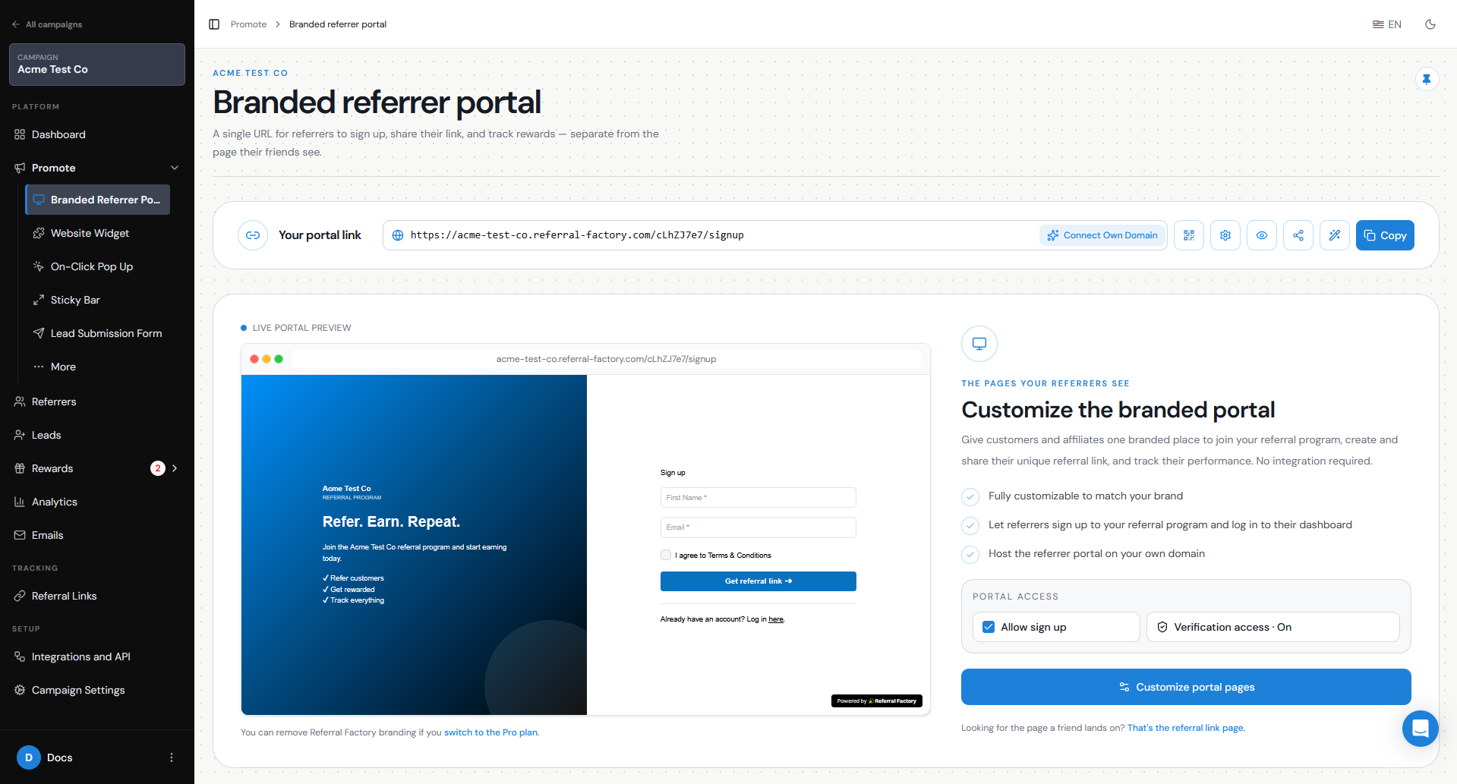Click the monitor icon above Customize heading
This screenshot has height=784, width=1457.
(x=979, y=344)
